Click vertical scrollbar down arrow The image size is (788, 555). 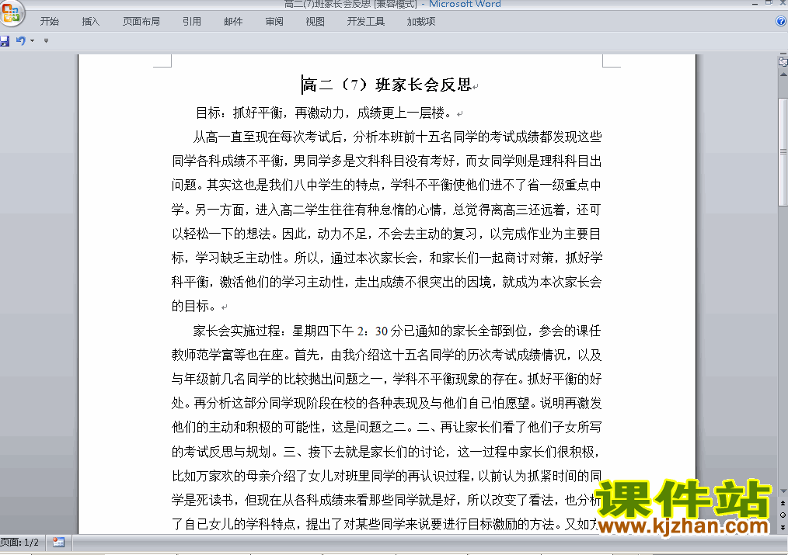[x=783, y=491]
